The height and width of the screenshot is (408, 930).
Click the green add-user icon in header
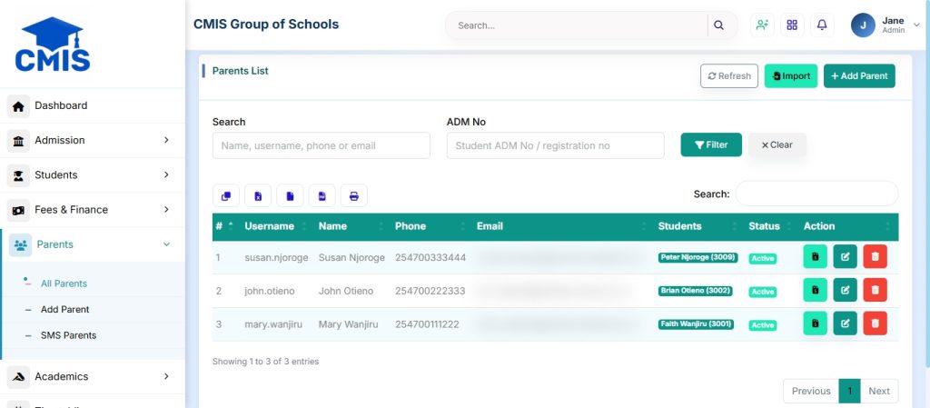tap(762, 25)
